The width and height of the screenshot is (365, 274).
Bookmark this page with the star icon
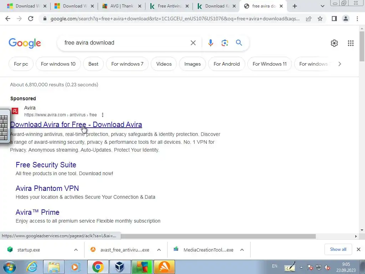(320, 19)
